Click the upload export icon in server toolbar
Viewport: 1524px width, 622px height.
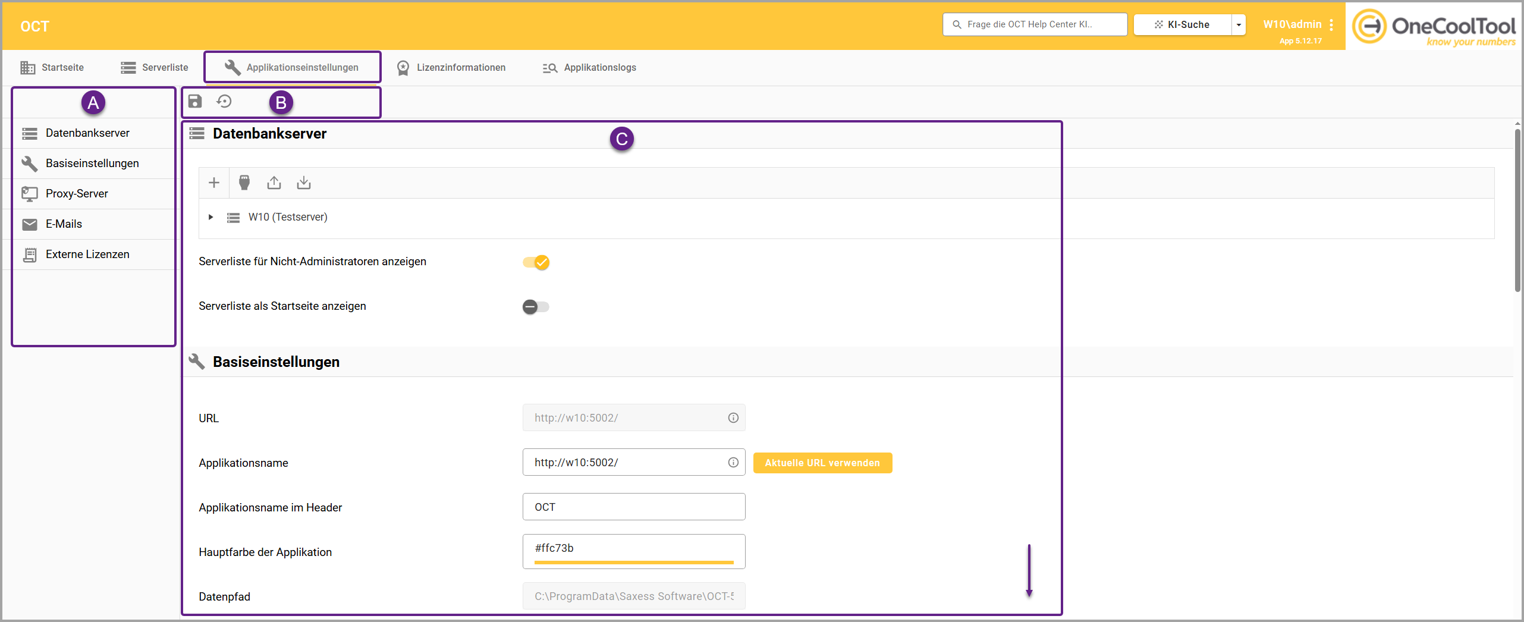click(x=274, y=183)
